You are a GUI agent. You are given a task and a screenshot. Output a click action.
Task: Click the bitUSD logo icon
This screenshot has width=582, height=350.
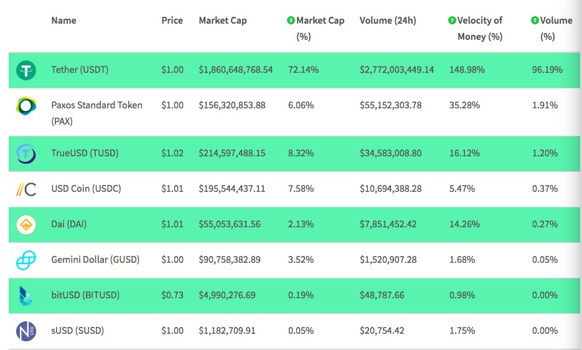point(26,296)
